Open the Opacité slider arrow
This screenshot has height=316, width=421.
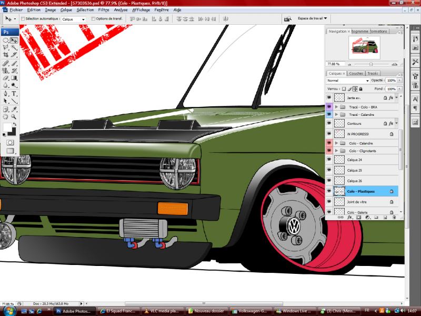tap(399, 81)
